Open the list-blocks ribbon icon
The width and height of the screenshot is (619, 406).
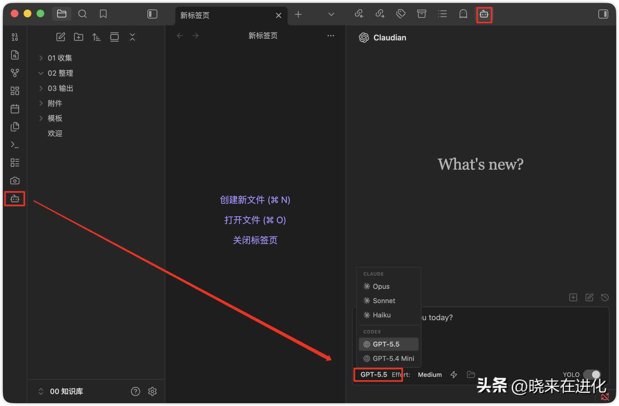pyautogui.click(x=15, y=163)
